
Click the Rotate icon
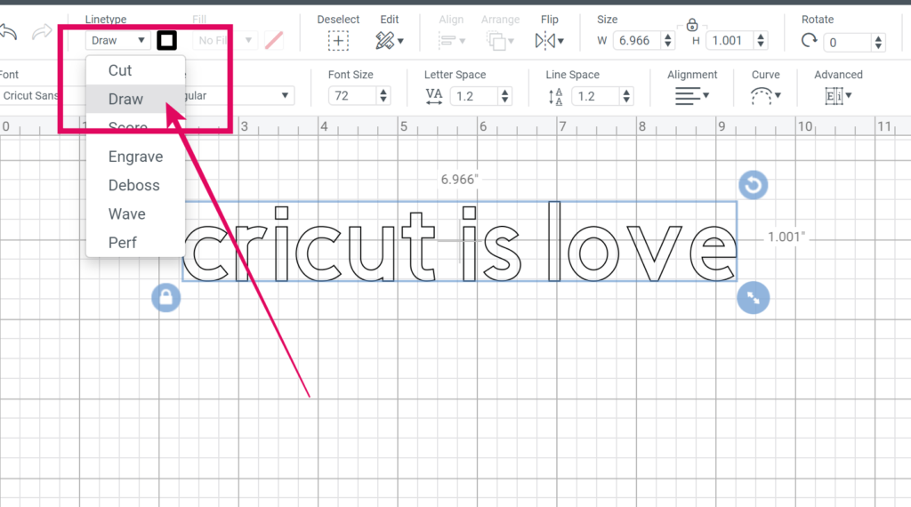(809, 41)
